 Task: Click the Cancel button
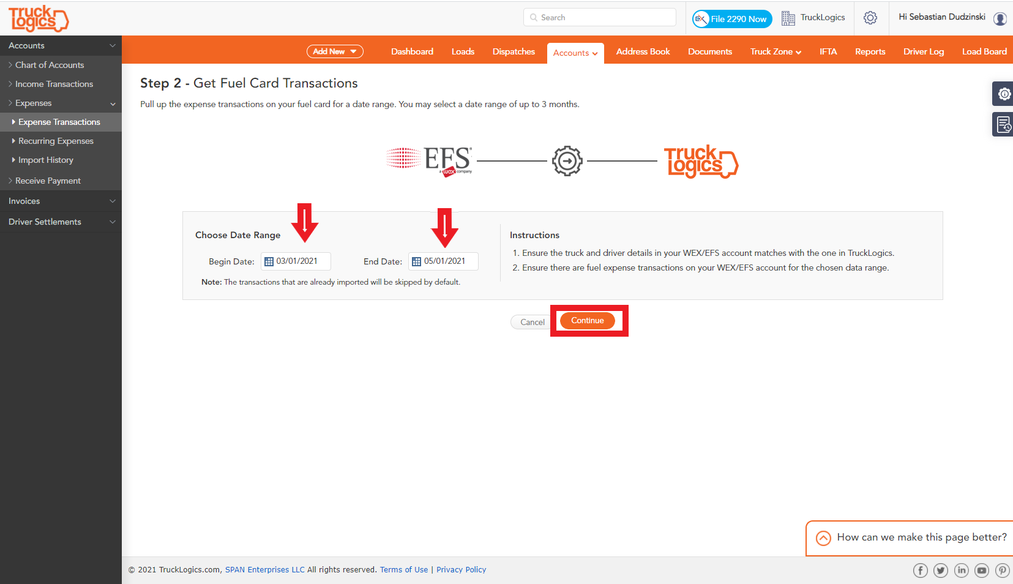click(532, 322)
